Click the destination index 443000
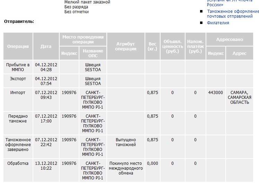Viewport: 259px width, 186px height. [216, 93]
